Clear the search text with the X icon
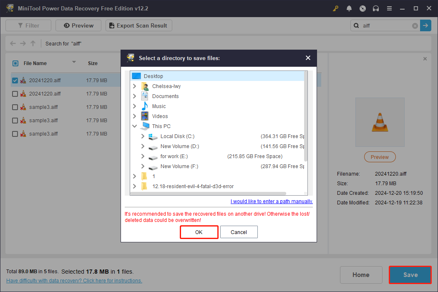Image resolution: width=438 pixels, height=292 pixels. [x=415, y=26]
